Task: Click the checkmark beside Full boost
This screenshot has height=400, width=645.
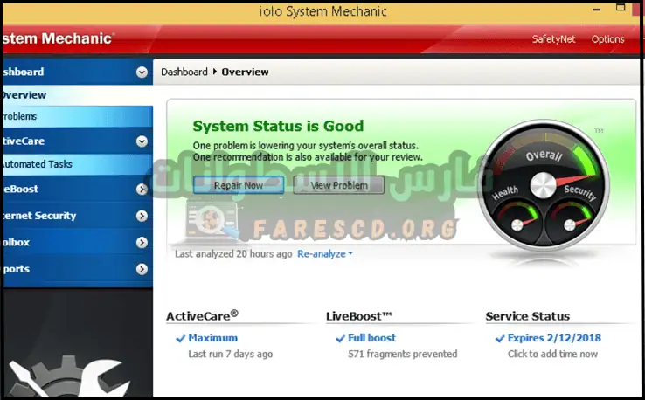Action: point(341,338)
